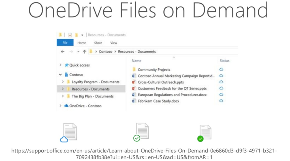Viewport: 290px width, 161px height.
Task: Click PowerPoint icon of Cross-Cultural Outreach
Action: tap(134, 82)
